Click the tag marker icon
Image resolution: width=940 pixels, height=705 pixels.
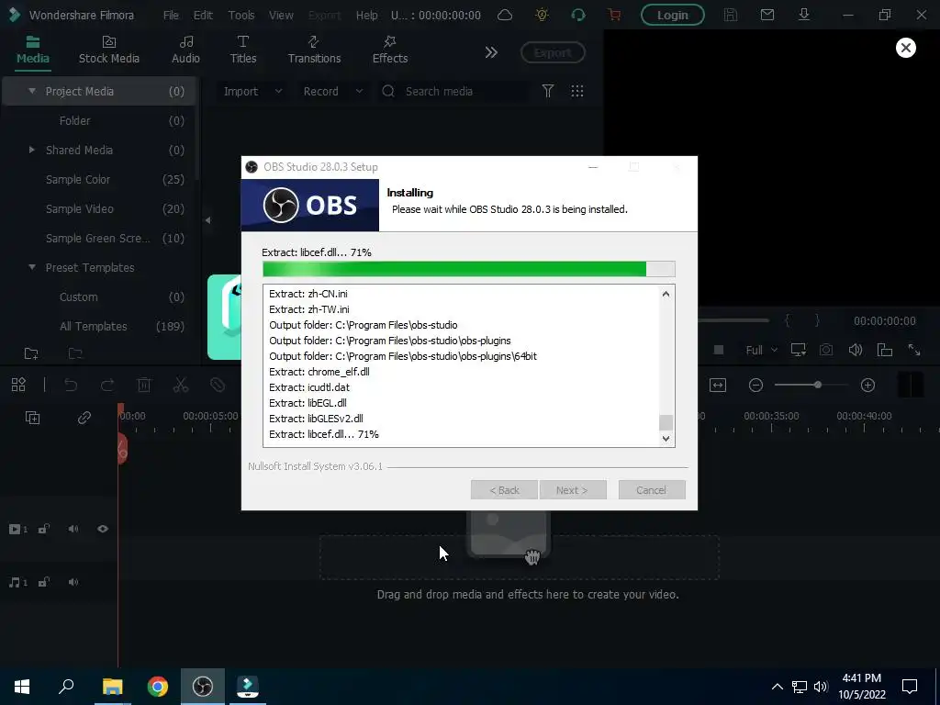218,385
